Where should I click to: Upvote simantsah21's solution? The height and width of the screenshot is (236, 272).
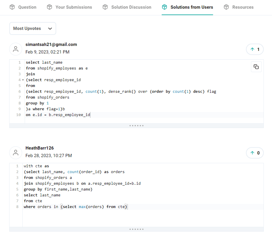tap(255, 49)
